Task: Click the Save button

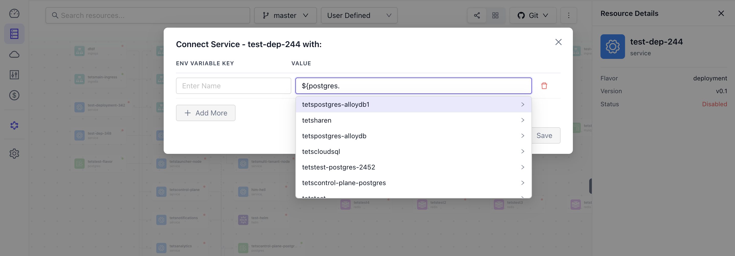Action: tap(544, 135)
